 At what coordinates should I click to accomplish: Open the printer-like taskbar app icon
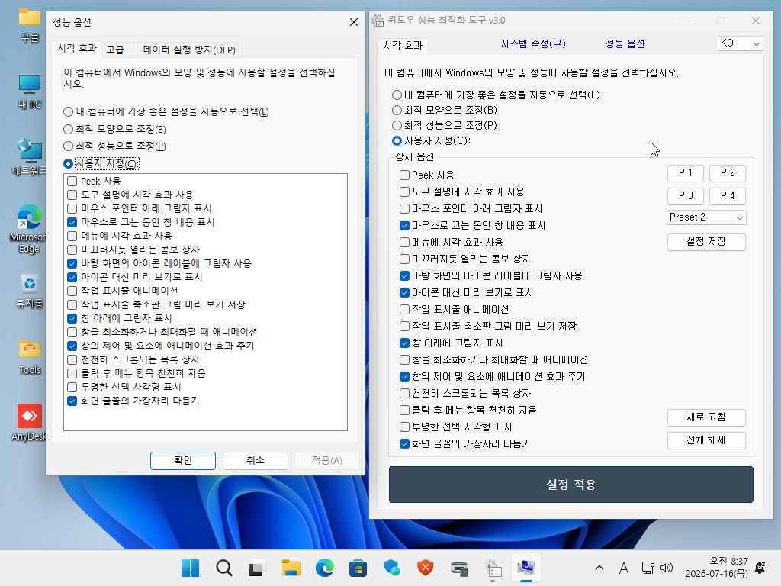click(x=458, y=568)
